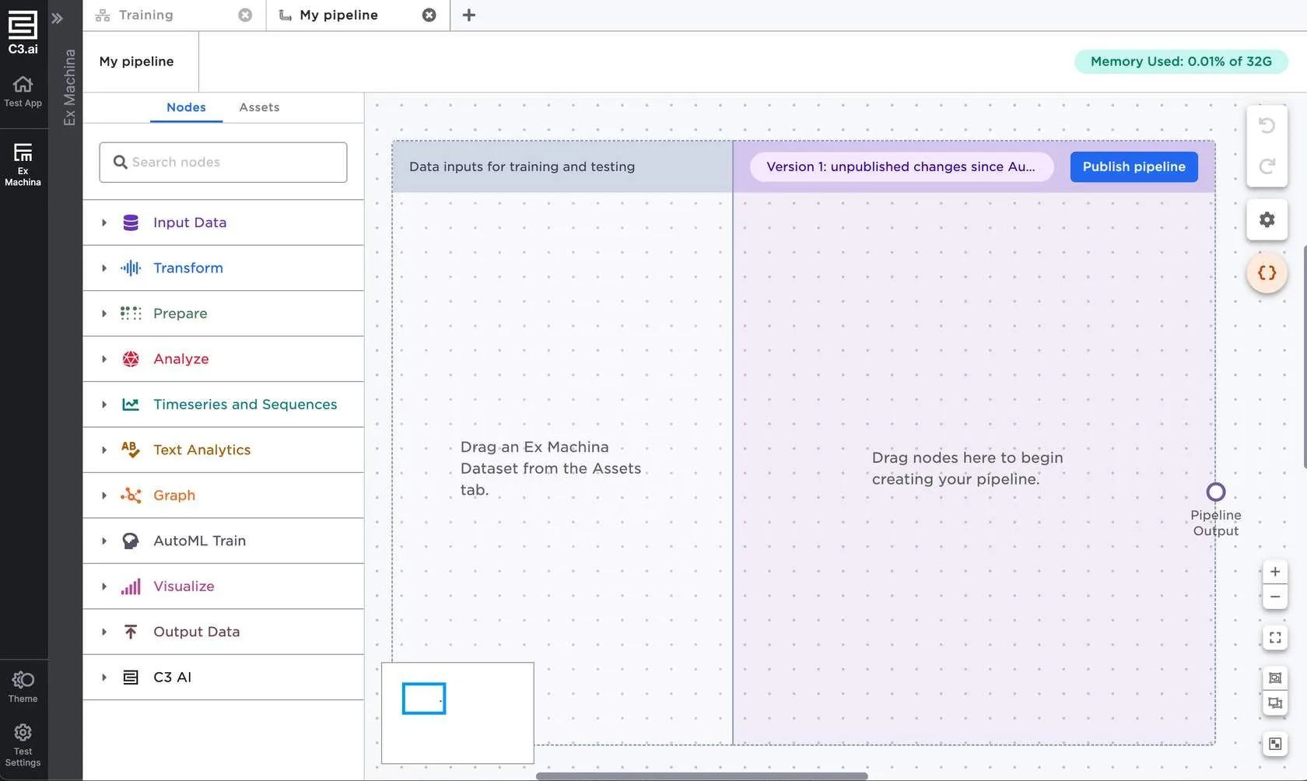Click the version unpublished changes pill
Image resolution: width=1307 pixels, height=781 pixels.
901,166
